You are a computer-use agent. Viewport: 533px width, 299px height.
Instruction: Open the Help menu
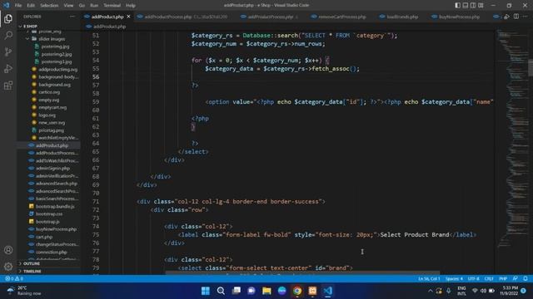[131, 6]
